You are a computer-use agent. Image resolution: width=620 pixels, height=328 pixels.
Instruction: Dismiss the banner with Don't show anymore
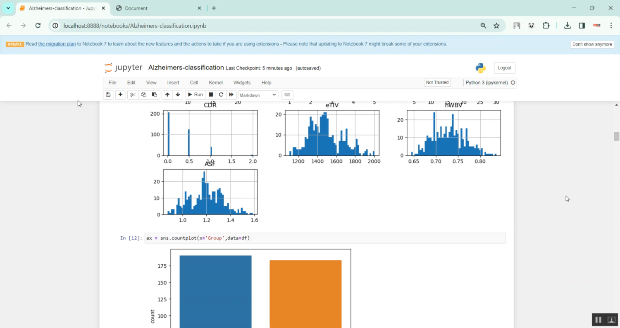[x=592, y=44]
